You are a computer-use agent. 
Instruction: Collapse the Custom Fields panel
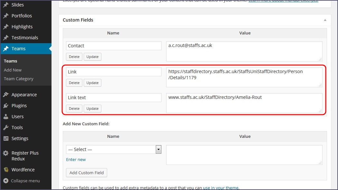(325, 20)
